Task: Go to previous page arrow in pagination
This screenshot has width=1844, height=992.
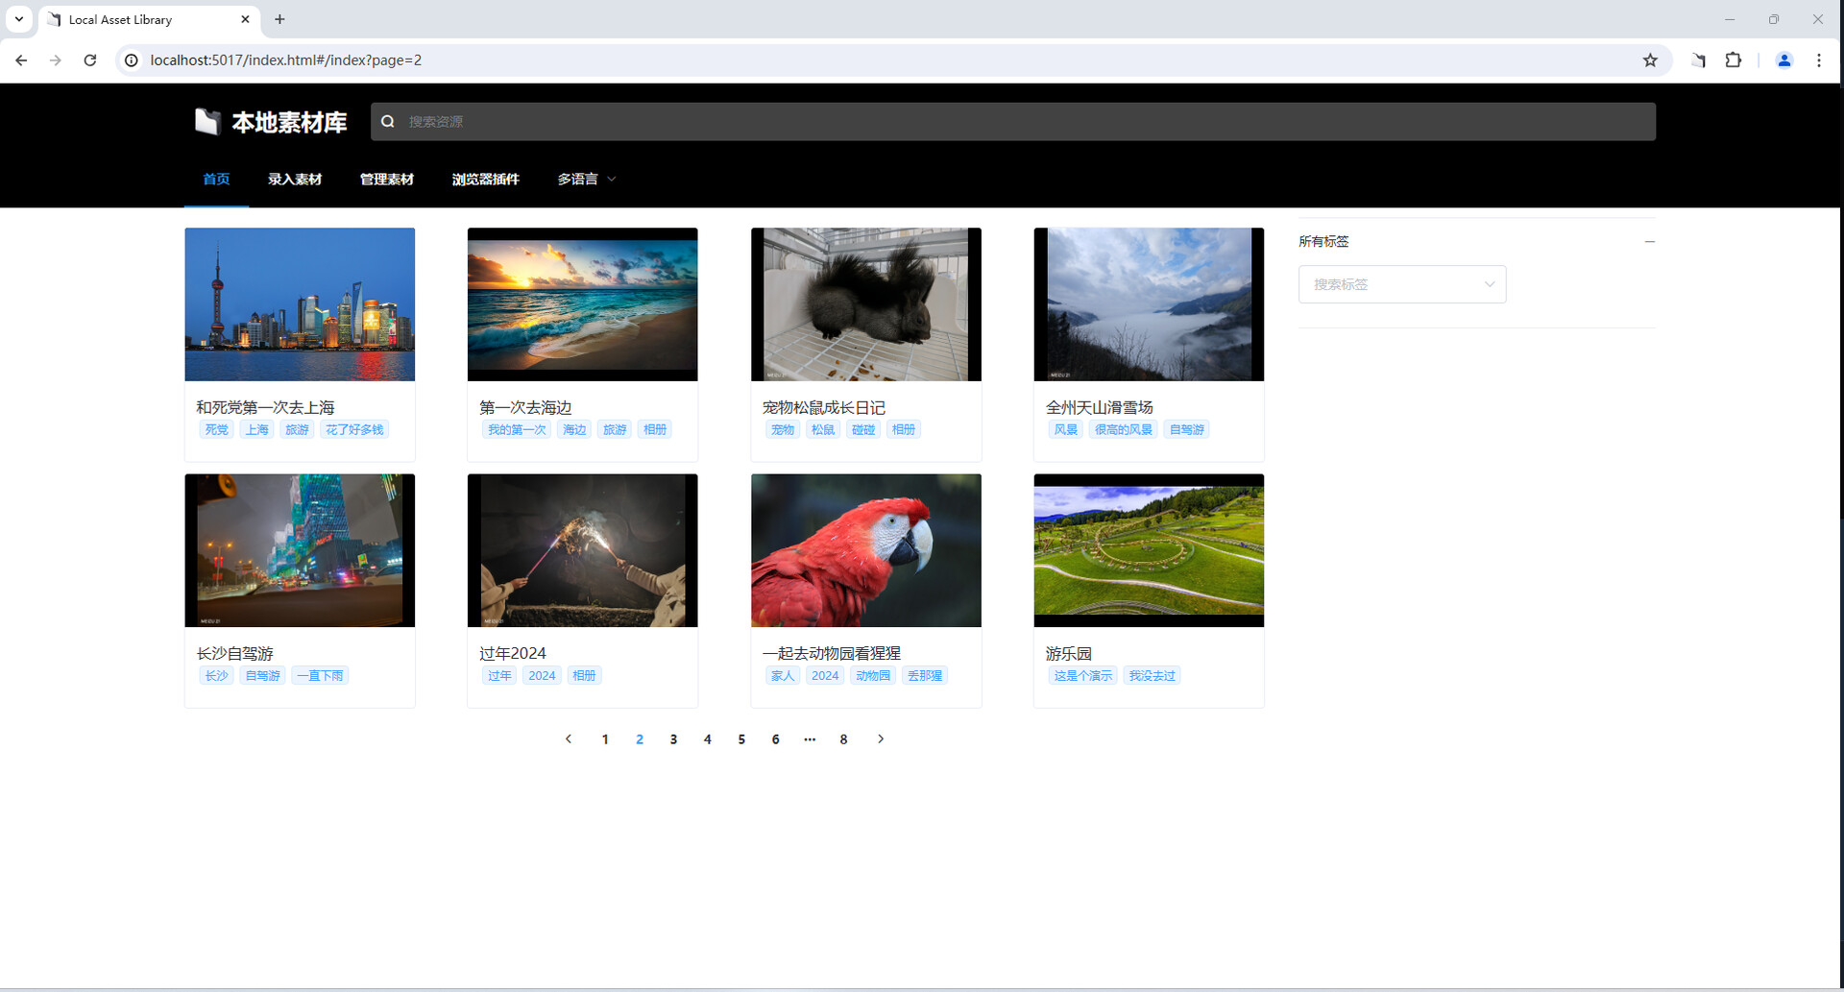Action: [569, 739]
